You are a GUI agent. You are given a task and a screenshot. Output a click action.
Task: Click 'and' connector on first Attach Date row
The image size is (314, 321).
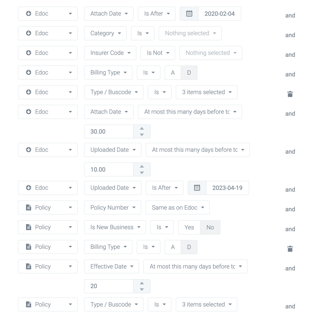(290, 15)
